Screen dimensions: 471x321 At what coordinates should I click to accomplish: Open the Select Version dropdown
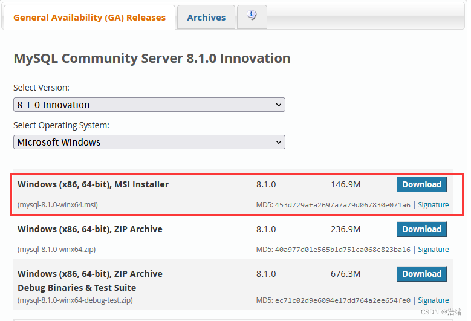pos(149,105)
